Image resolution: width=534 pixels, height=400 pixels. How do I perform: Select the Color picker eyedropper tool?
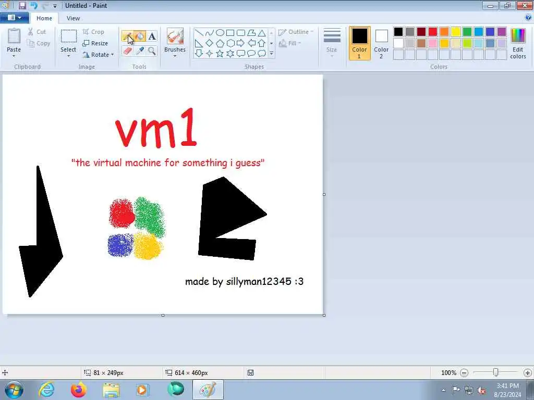coord(140,51)
